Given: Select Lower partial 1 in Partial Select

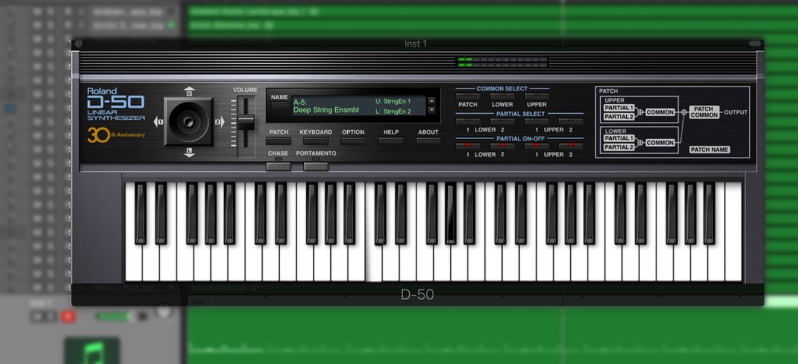Looking at the screenshot, I should click(468, 121).
